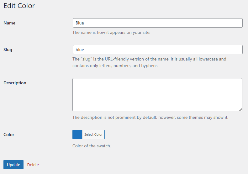
Task: Click the 'letters, numbers, and hyphens' line
Action: click(115, 66)
